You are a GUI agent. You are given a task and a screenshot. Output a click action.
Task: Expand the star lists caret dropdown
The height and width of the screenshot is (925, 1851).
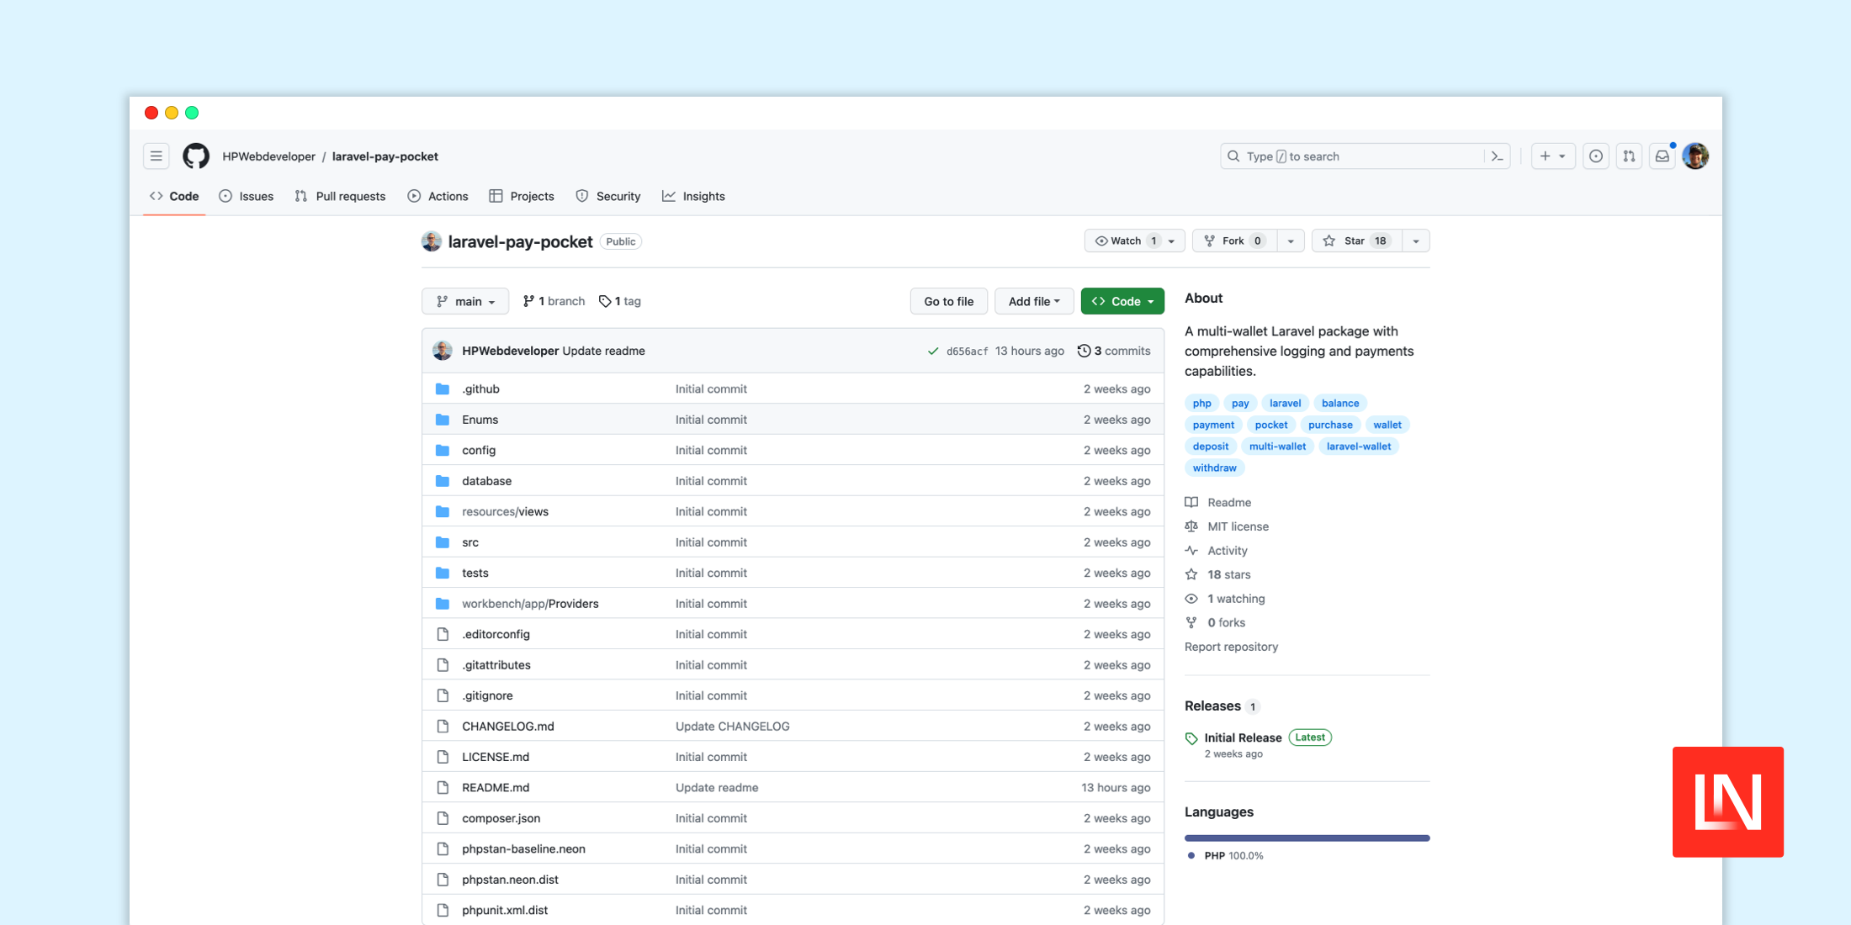[1416, 241]
